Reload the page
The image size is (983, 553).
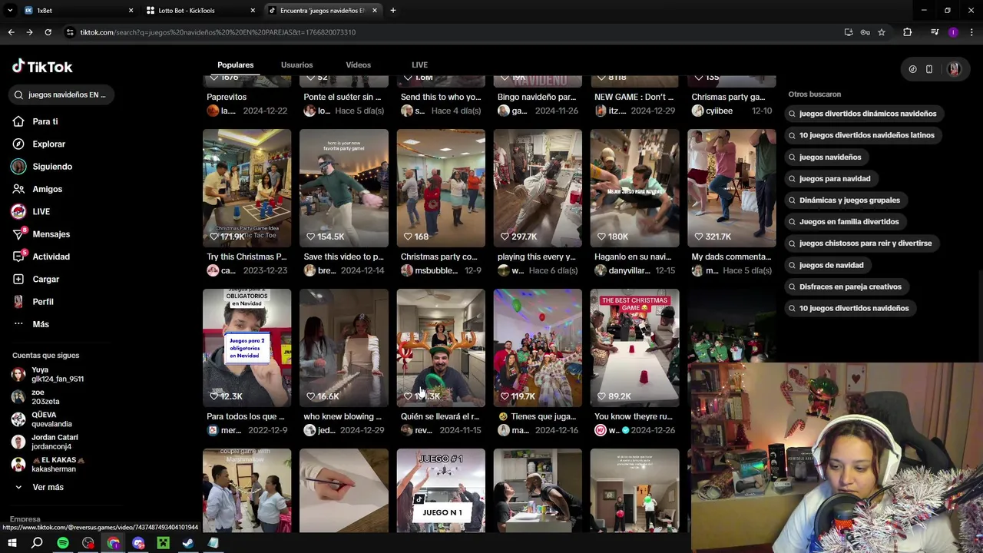coord(48,32)
